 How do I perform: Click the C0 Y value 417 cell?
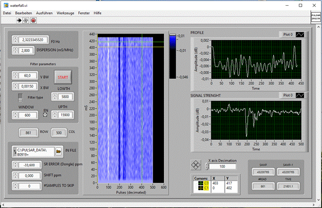[x=231, y=183]
